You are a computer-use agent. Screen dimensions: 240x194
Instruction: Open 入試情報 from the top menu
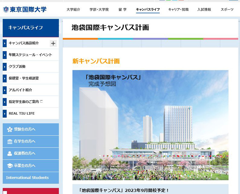204,10
